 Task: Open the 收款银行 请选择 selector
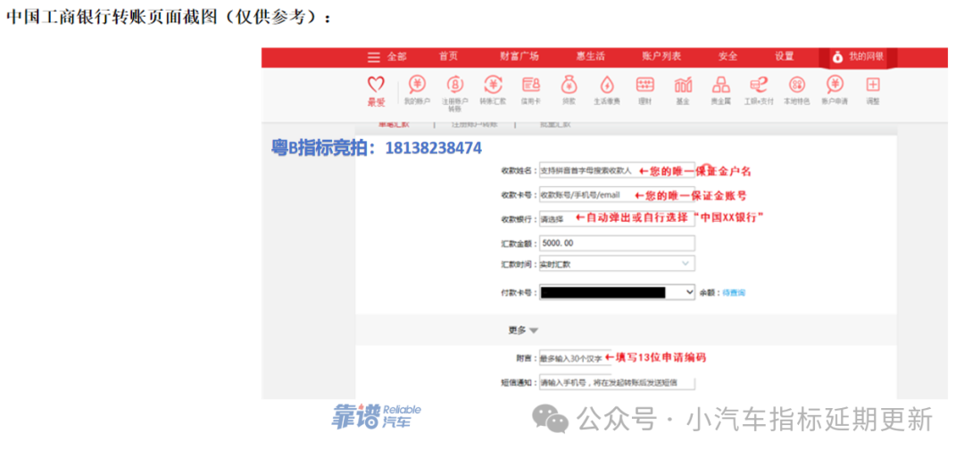[553, 218]
